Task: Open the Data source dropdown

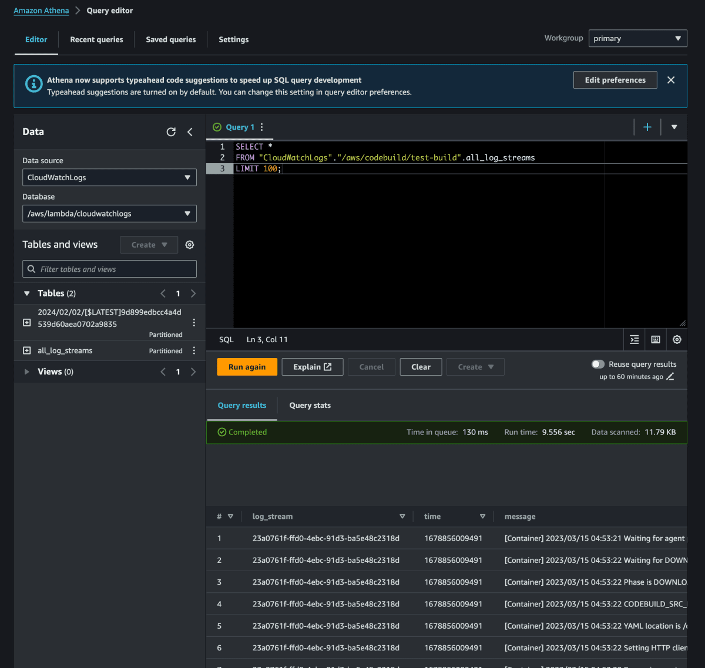Action: 109,177
